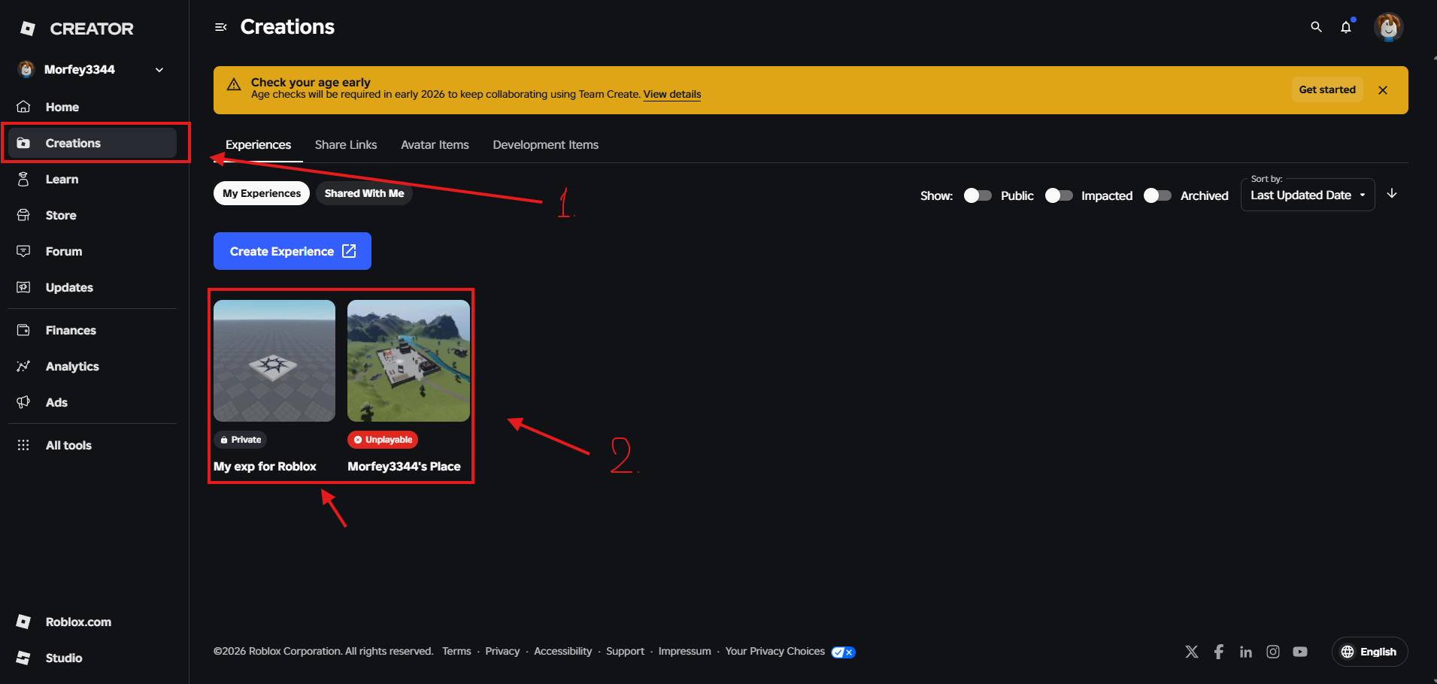
Task: Click the Creations page heading
Action: coord(287,27)
